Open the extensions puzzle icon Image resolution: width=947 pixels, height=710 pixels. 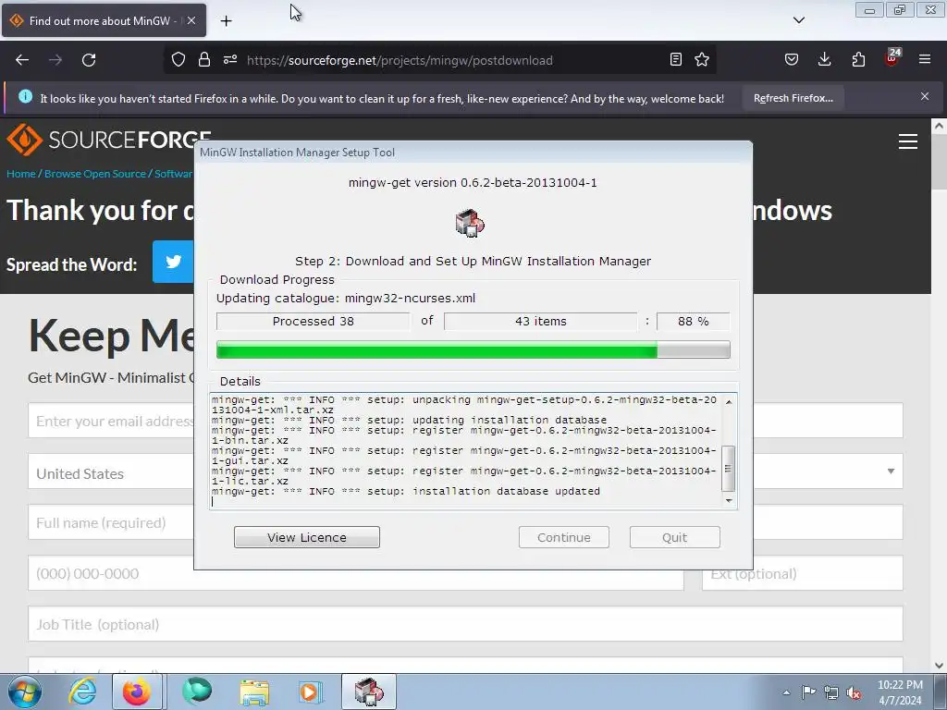(x=858, y=60)
